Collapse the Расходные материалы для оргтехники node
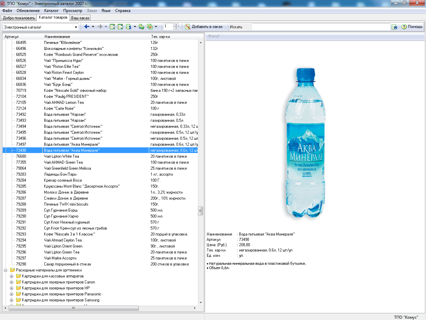426x320 pixels. coord(6,270)
